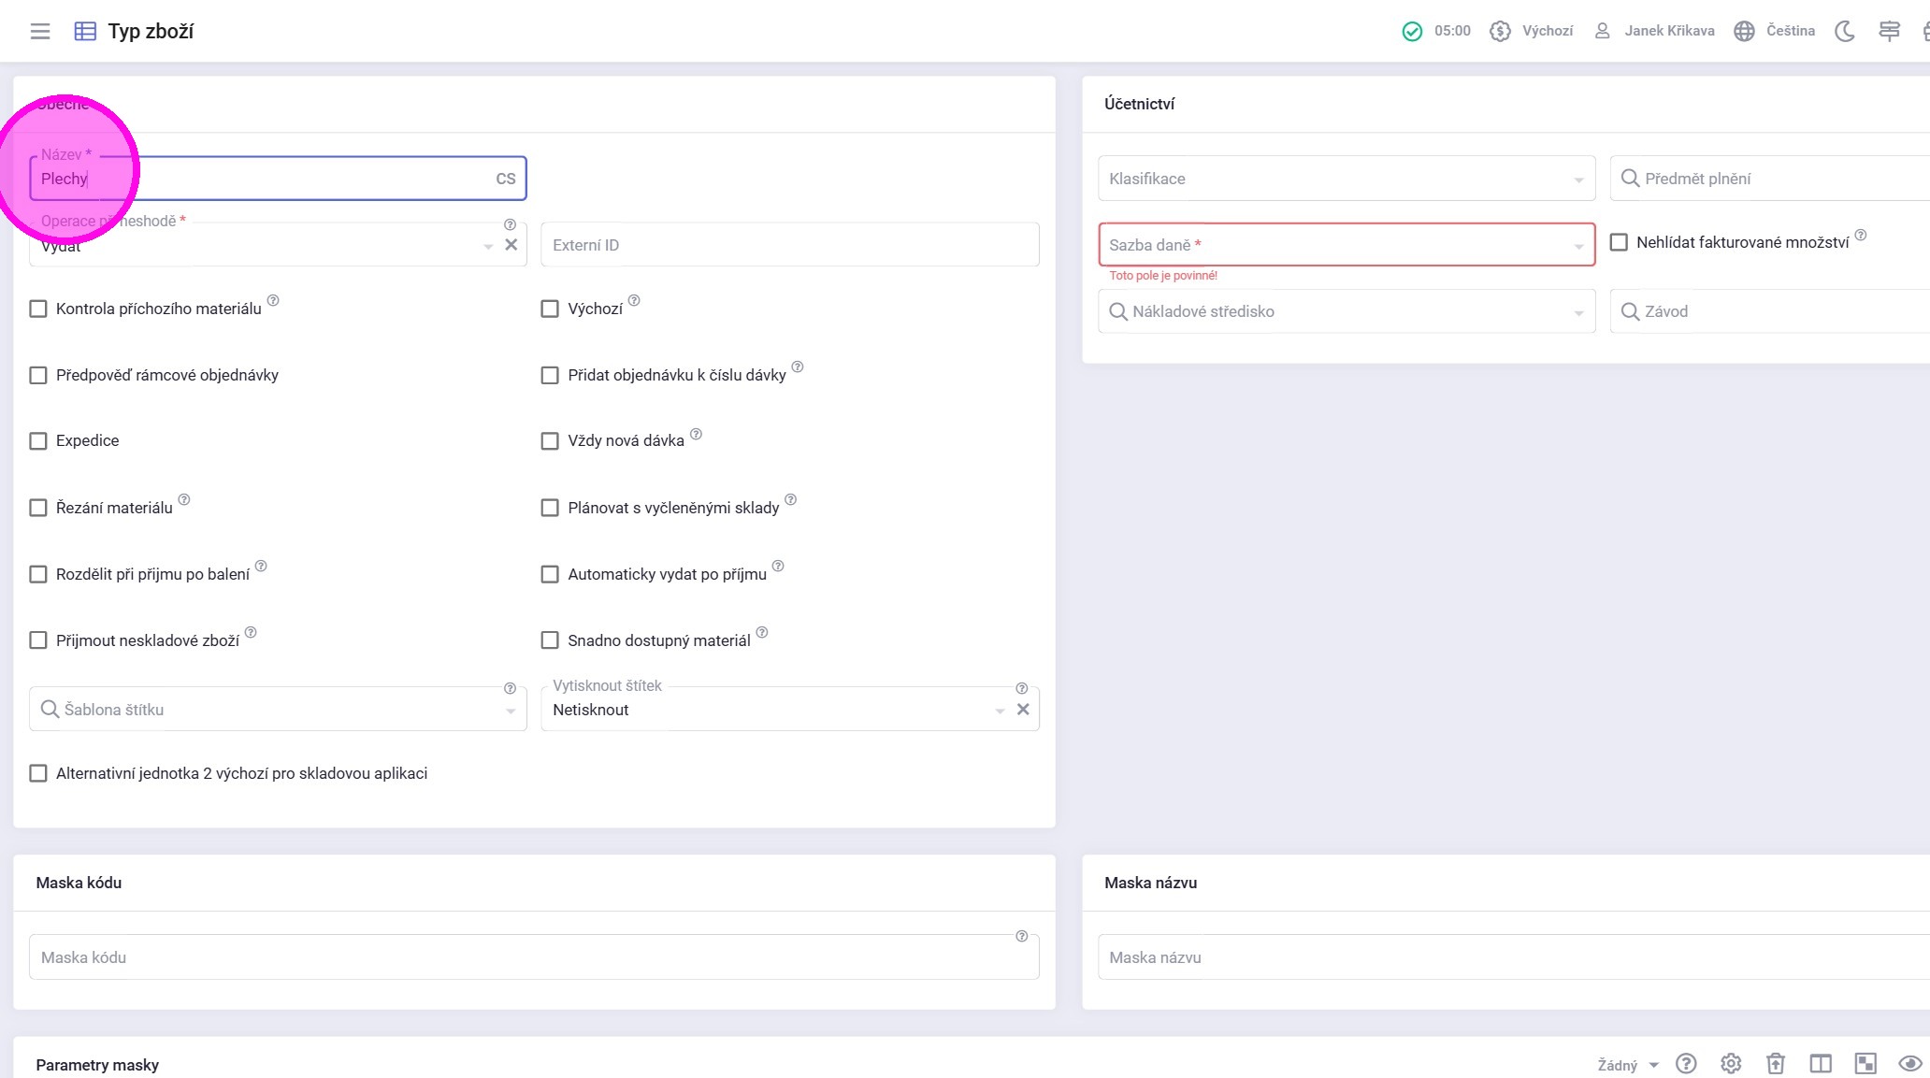Click the restore from trash icon
Viewport: 1930px width, 1078px height.
[1775, 1063]
